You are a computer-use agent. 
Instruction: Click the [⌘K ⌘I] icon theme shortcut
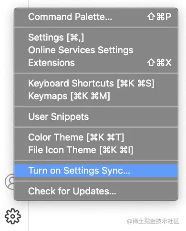pos(116,150)
